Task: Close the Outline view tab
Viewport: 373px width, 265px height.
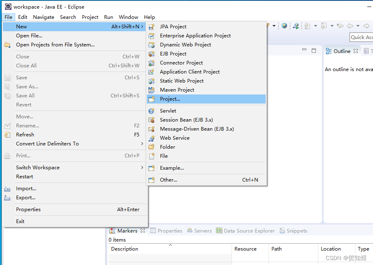Action: pyautogui.click(x=356, y=51)
